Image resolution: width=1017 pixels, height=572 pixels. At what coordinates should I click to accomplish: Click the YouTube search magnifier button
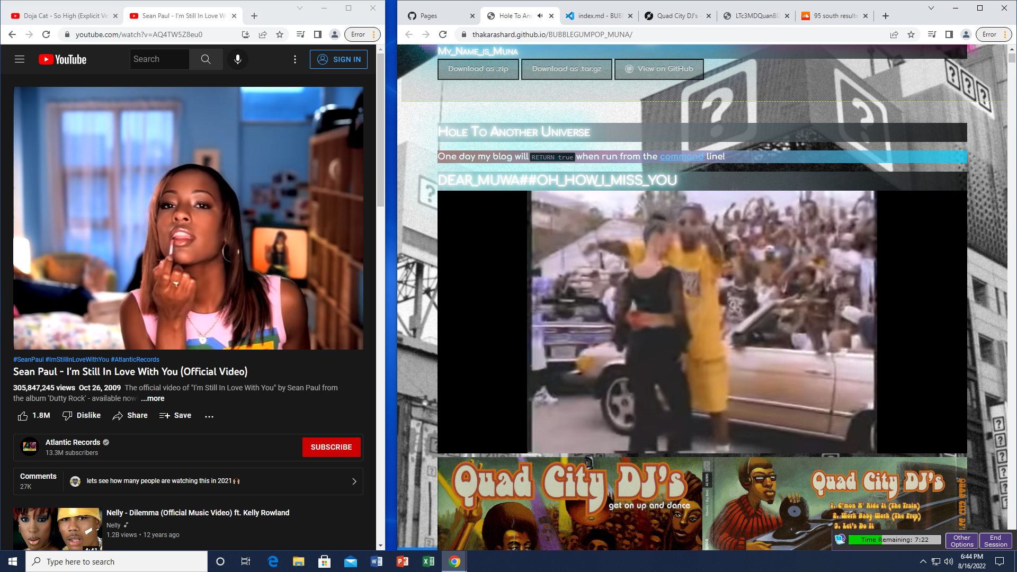206,59
